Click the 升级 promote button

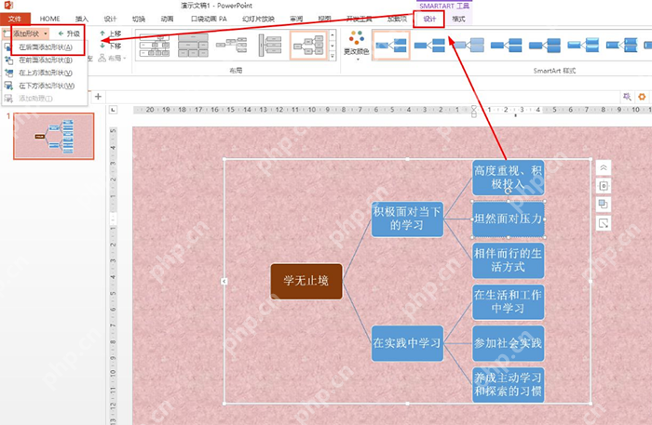pyautogui.click(x=69, y=33)
